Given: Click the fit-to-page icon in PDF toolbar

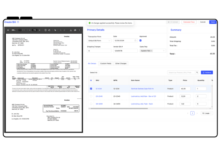Looking at the screenshot, I should click(x=45, y=30).
